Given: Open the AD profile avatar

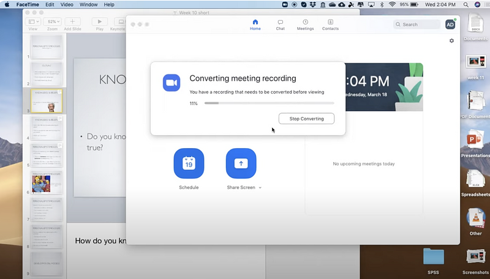Looking at the screenshot, I should point(450,24).
